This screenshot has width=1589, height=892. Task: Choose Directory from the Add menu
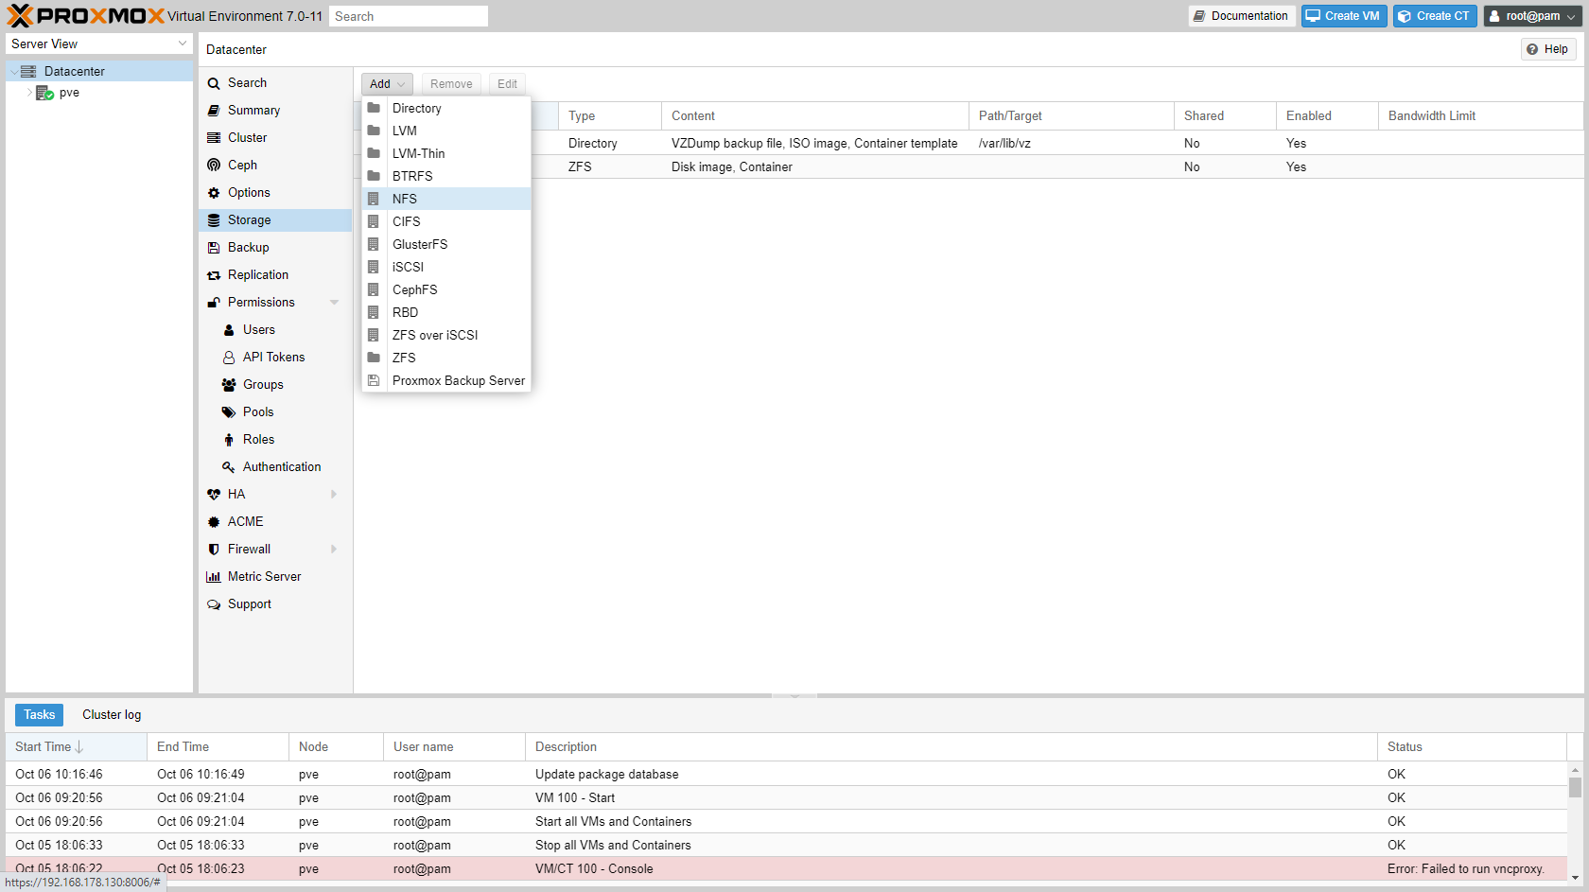(x=446, y=109)
